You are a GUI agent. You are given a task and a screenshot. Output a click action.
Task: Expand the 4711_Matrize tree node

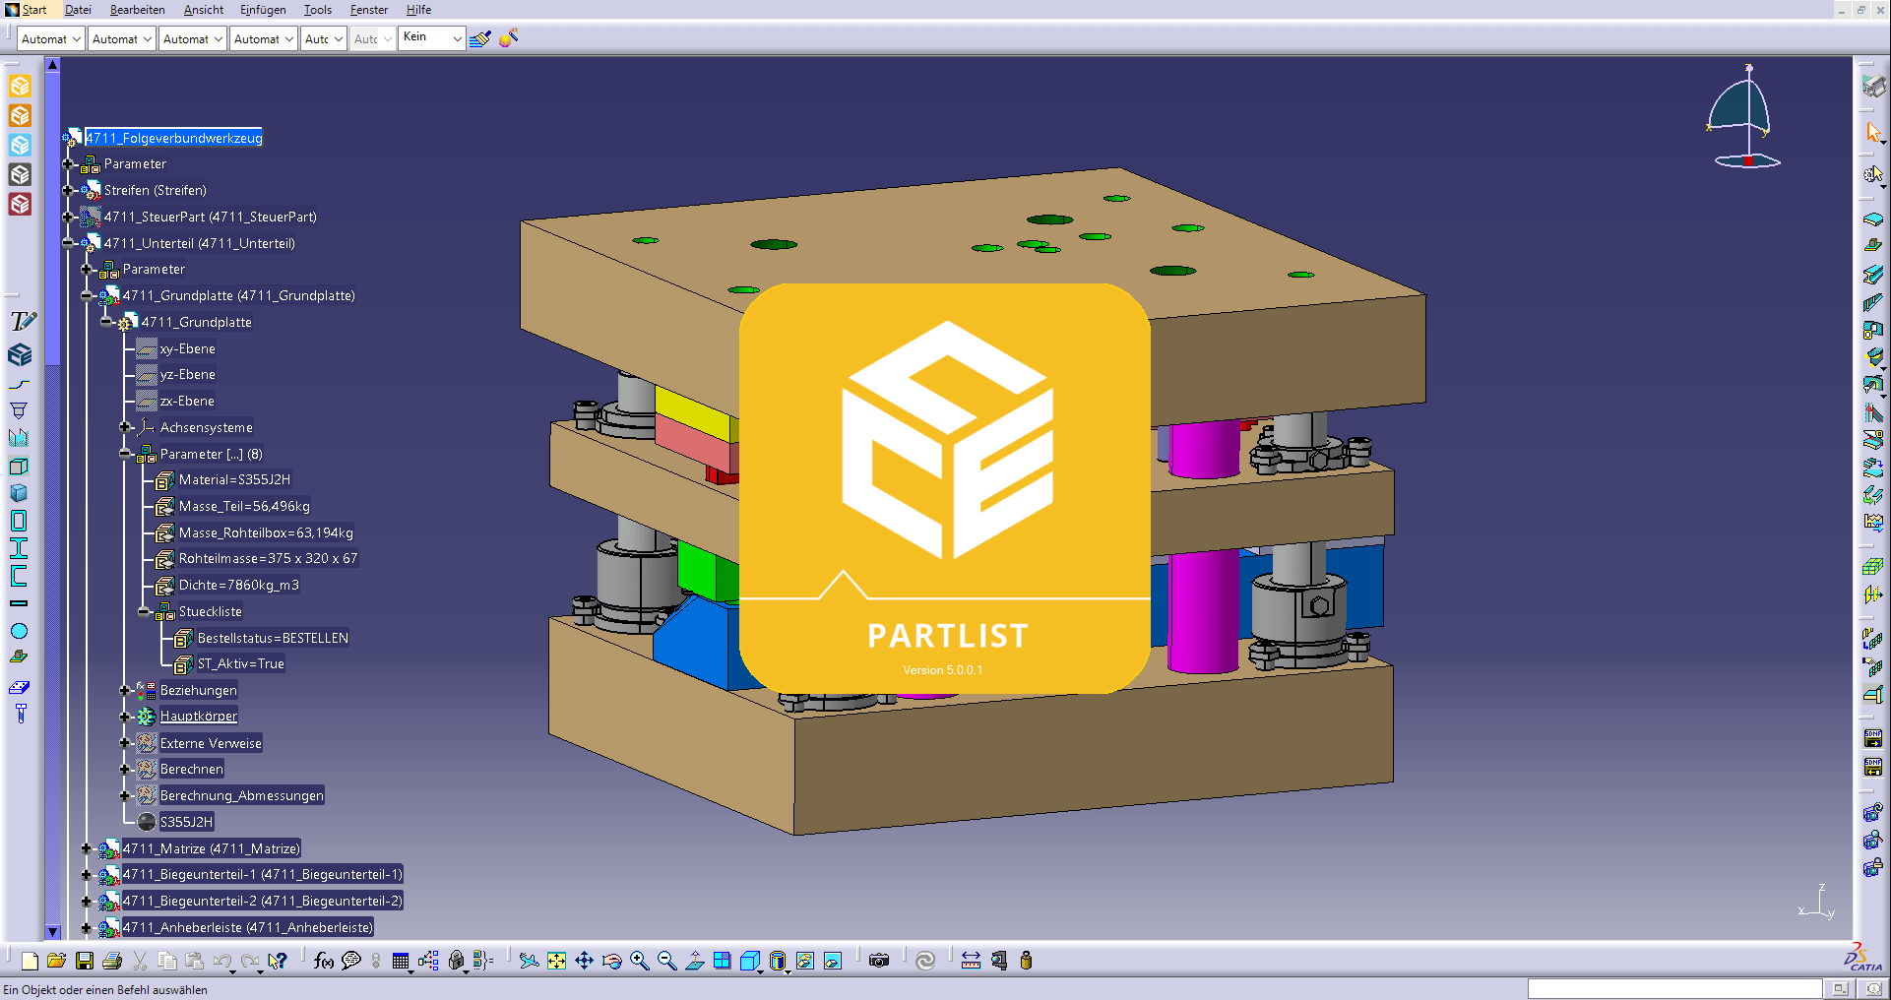click(x=87, y=848)
